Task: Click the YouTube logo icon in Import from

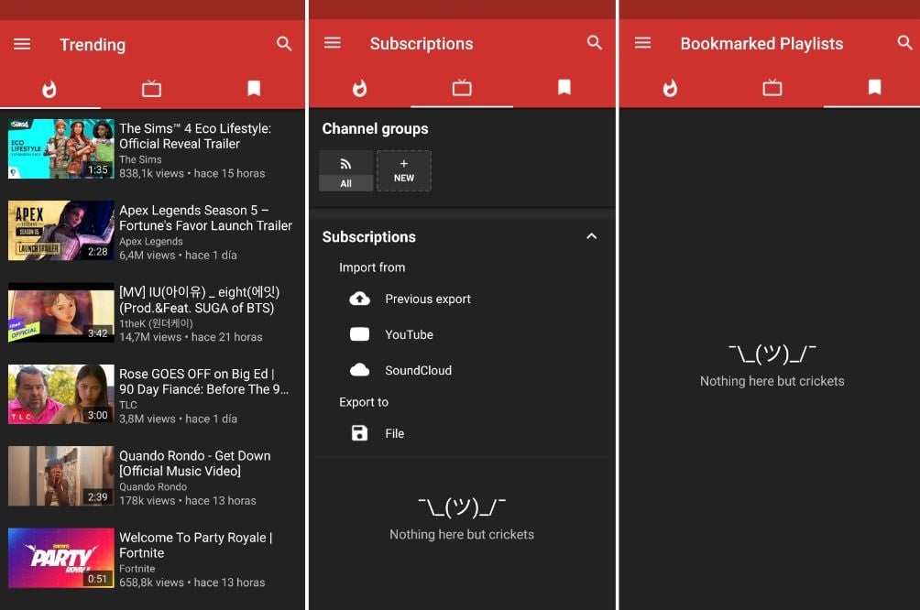Action: click(x=360, y=334)
